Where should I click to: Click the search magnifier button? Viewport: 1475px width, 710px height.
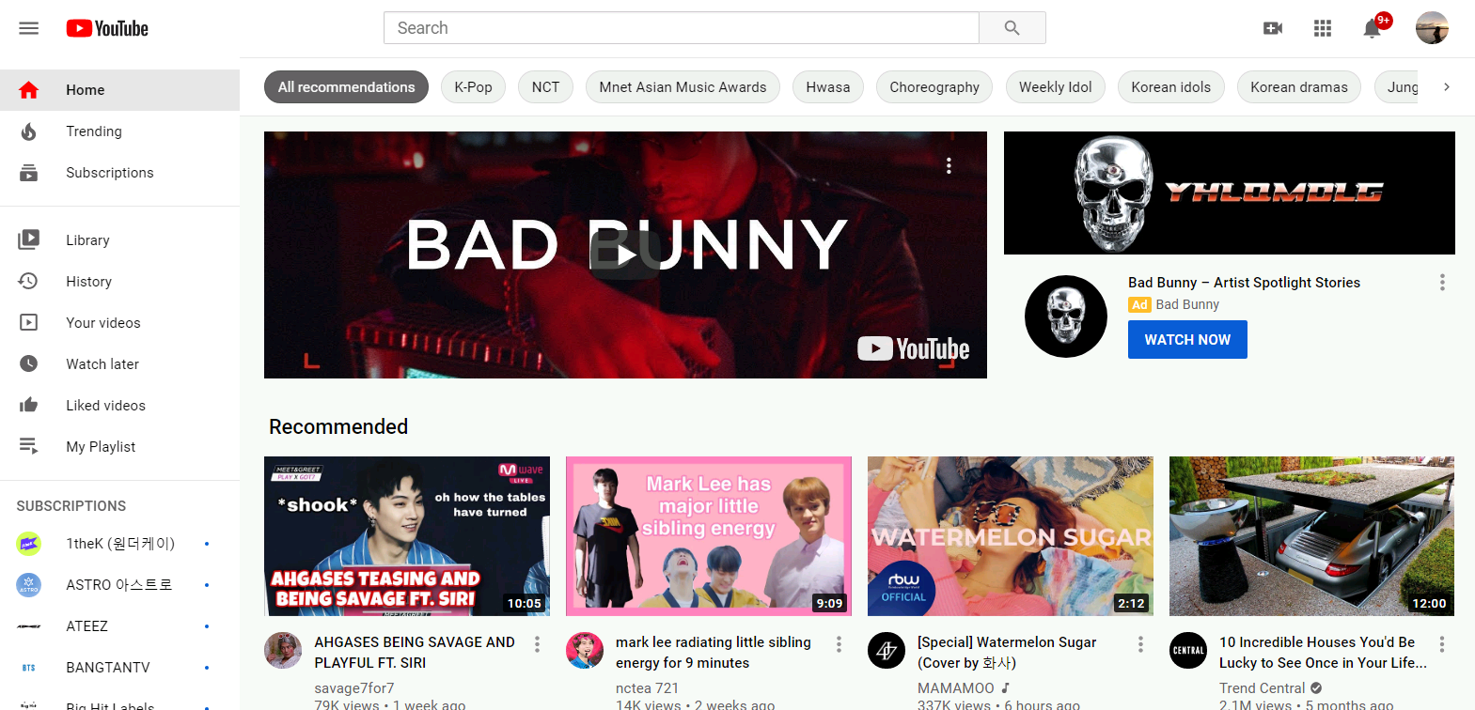[x=1012, y=28]
